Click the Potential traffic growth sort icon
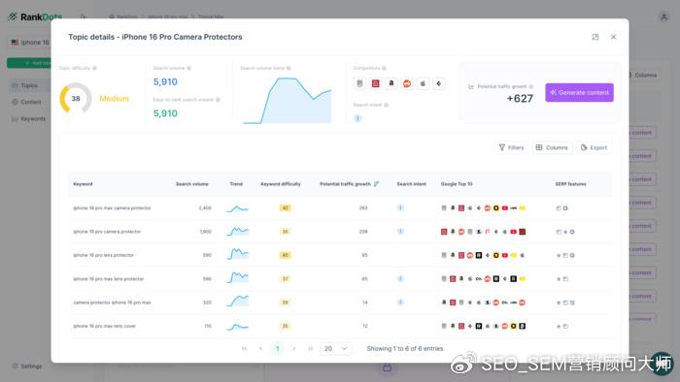The image size is (680, 382). [x=376, y=184]
